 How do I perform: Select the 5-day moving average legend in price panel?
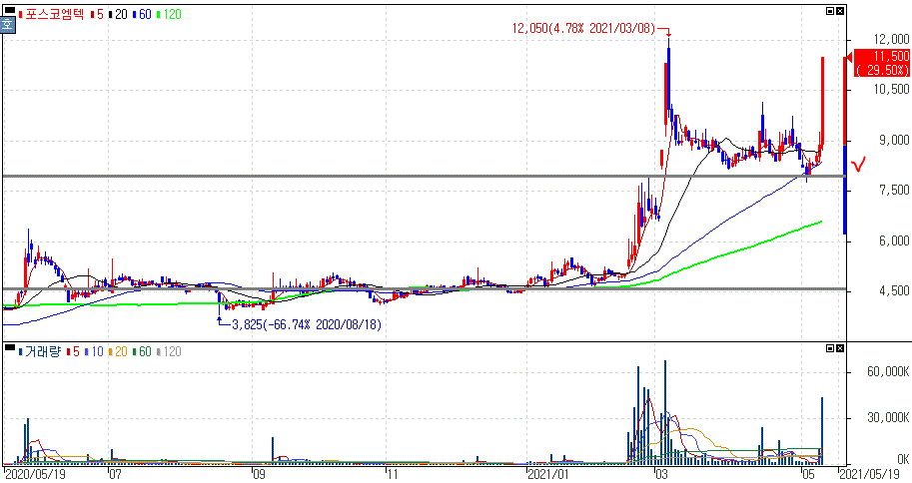tap(97, 14)
